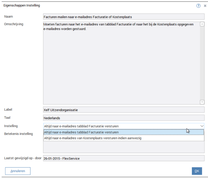The width and height of the screenshot is (208, 179).
Task: Close the Eigenschappen Instelling dialog
Action: pyautogui.click(x=205, y=6)
